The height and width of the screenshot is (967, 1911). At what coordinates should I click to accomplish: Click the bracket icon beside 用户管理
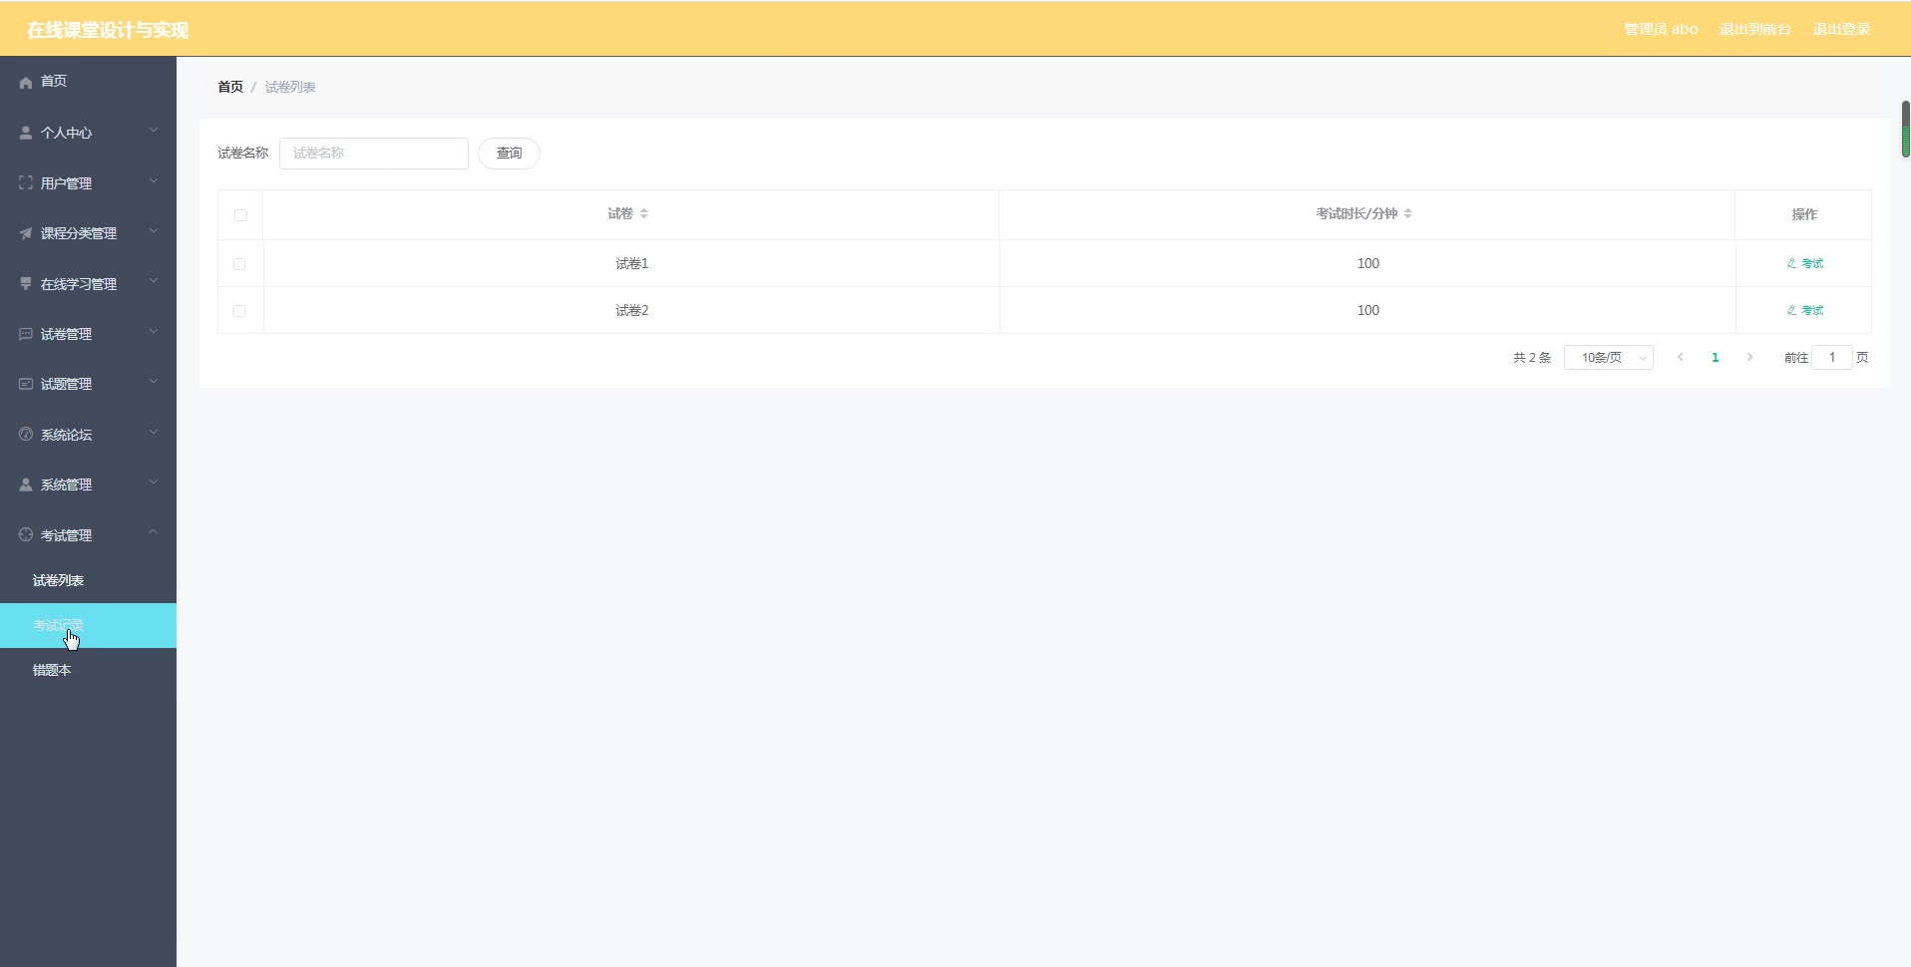click(x=26, y=182)
